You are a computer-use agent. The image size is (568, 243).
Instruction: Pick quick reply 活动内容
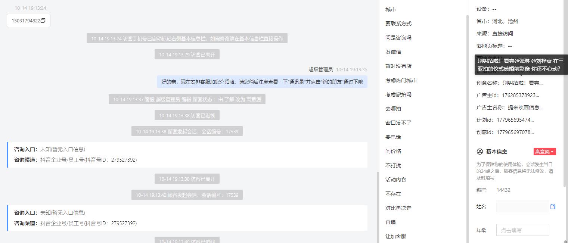396,180
